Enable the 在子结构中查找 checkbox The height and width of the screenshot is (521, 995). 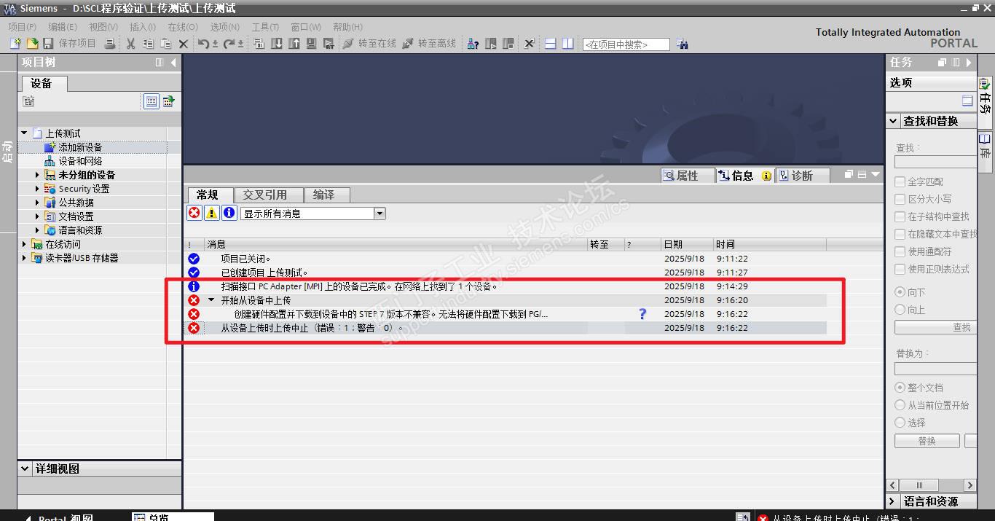(900, 216)
